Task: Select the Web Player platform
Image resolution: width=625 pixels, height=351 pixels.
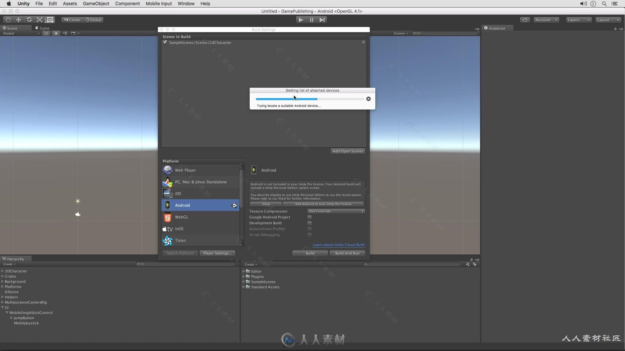Action: click(200, 170)
